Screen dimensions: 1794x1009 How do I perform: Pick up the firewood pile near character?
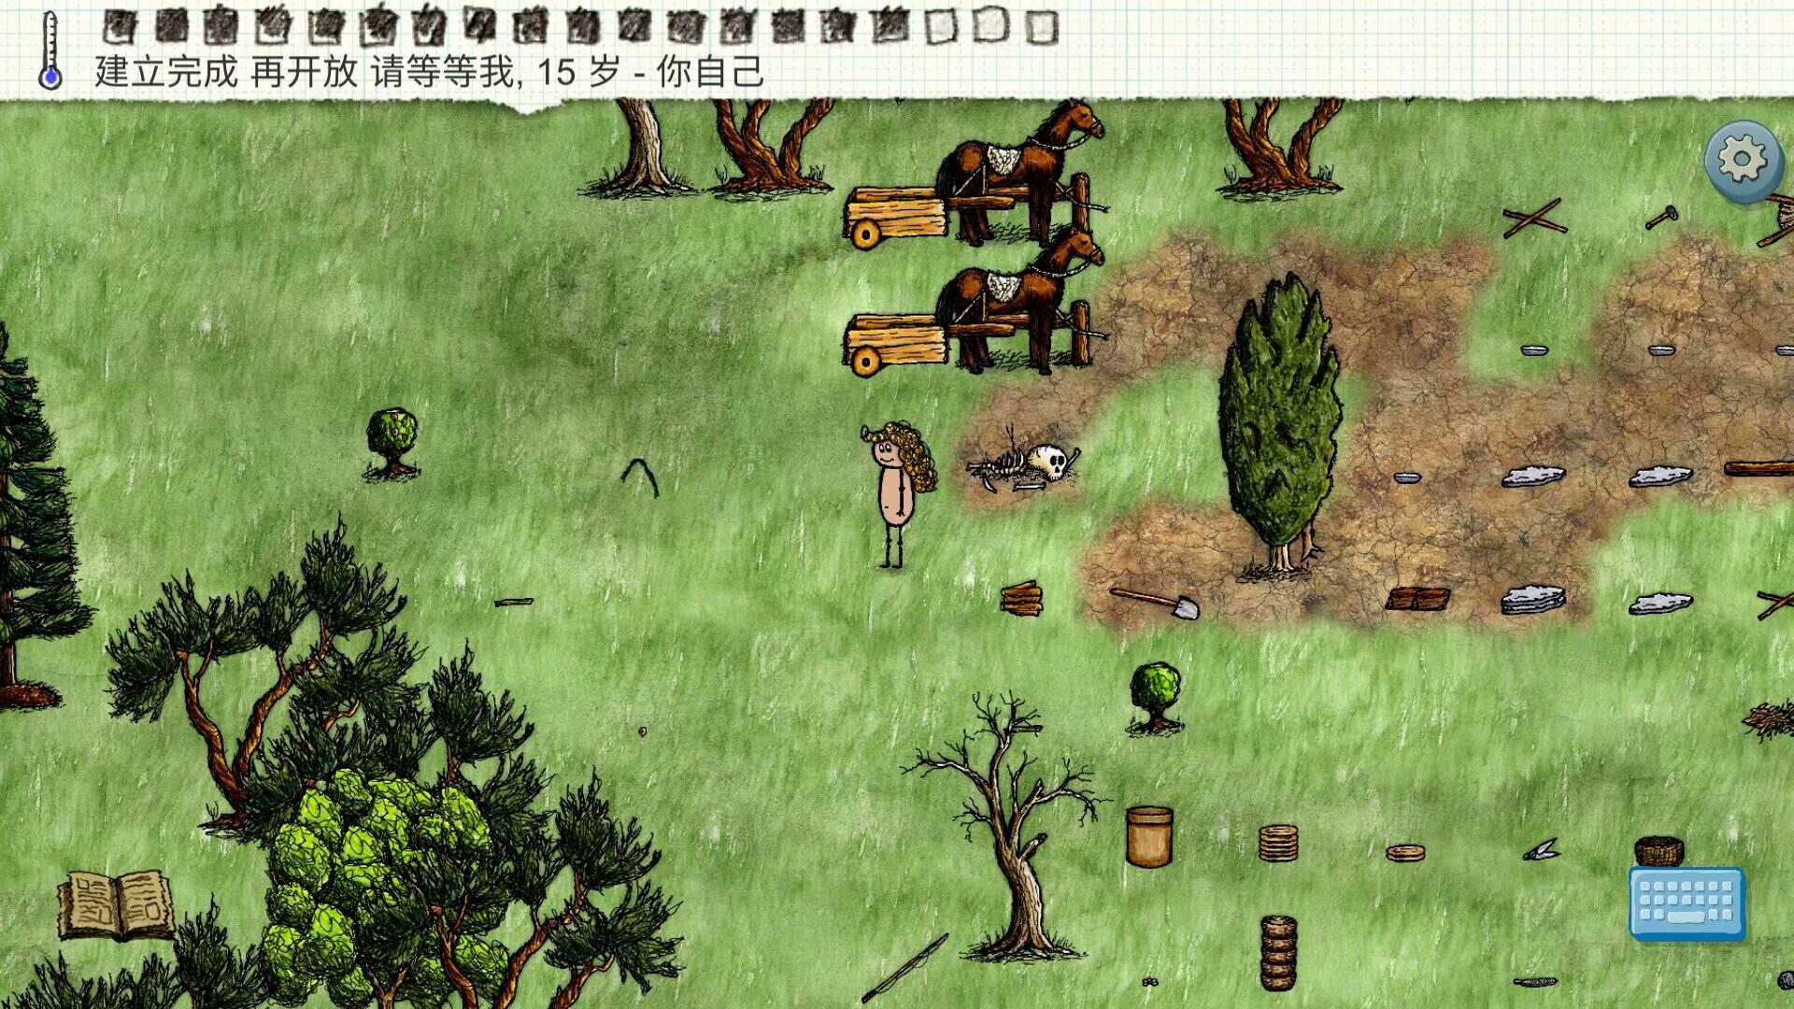1020,598
